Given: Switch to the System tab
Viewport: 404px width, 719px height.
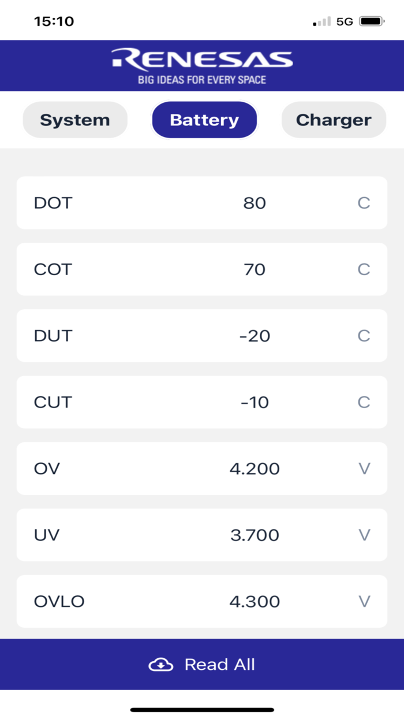Looking at the screenshot, I should pyautogui.click(x=75, y=120).
